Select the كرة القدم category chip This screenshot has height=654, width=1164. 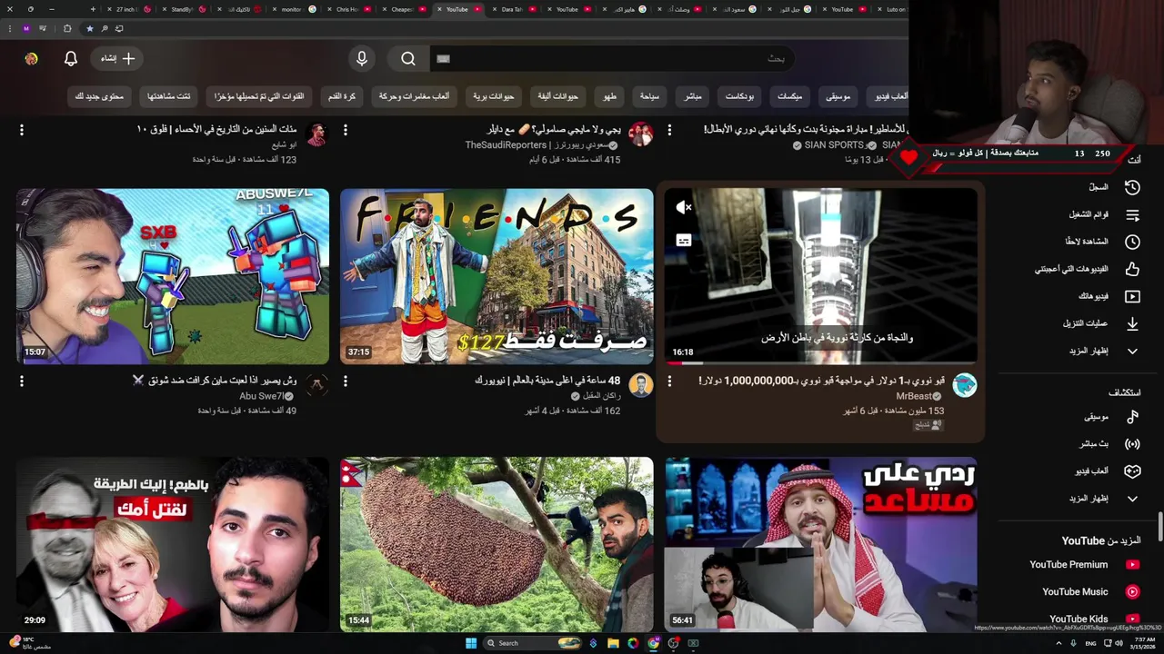pyautogui.click(x=342, y=95)
